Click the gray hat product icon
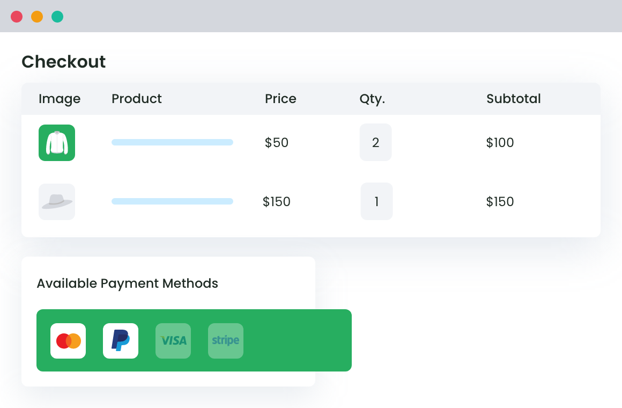This screenshot has width=622, height=408. point(56,201)
